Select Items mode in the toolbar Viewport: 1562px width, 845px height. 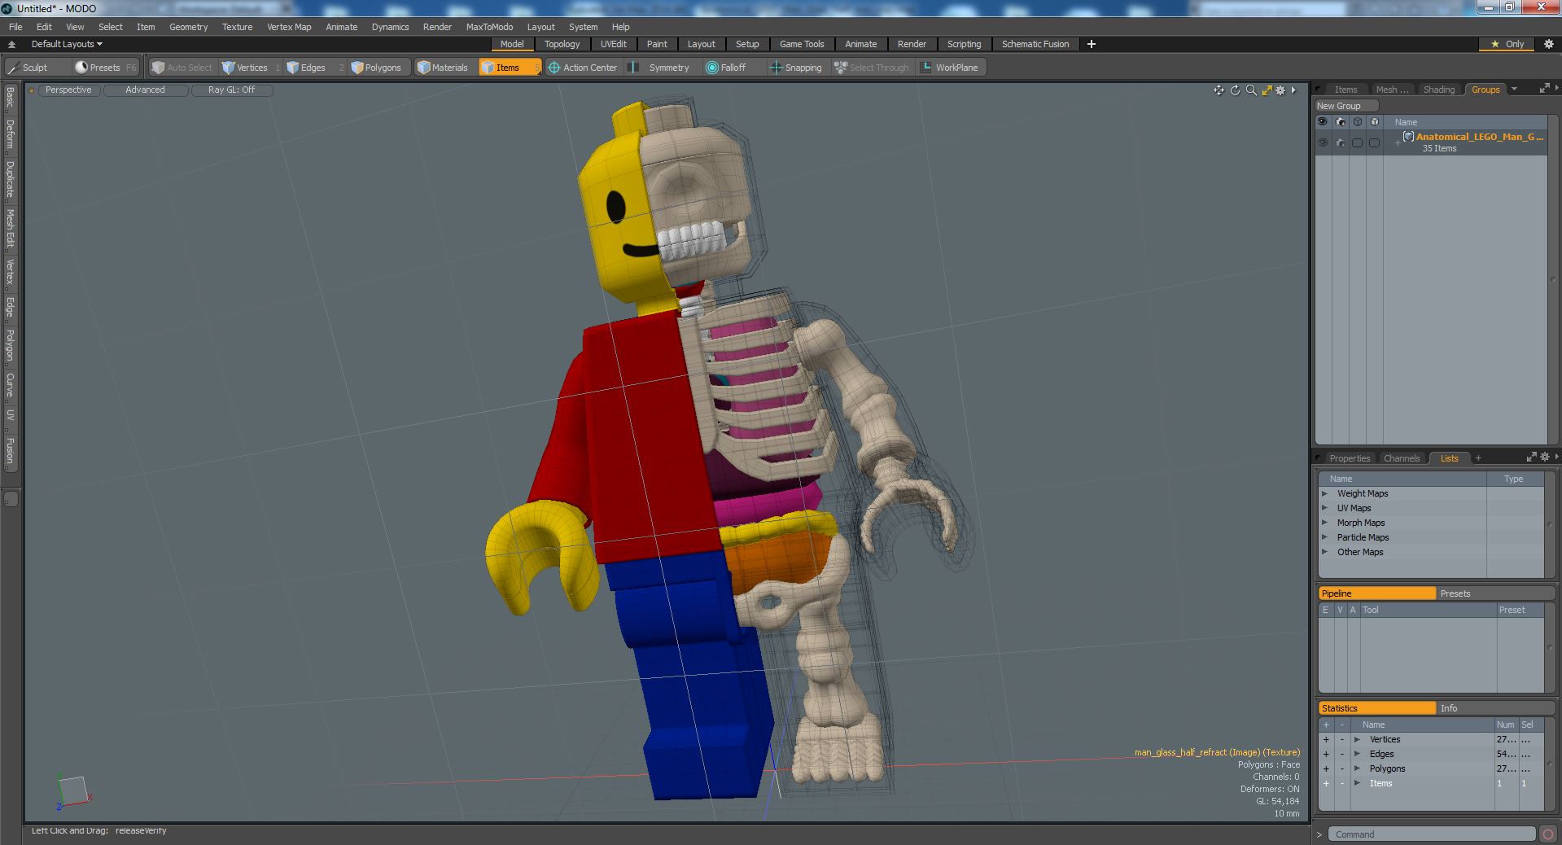pyautogui.click(x=509, y=68)
